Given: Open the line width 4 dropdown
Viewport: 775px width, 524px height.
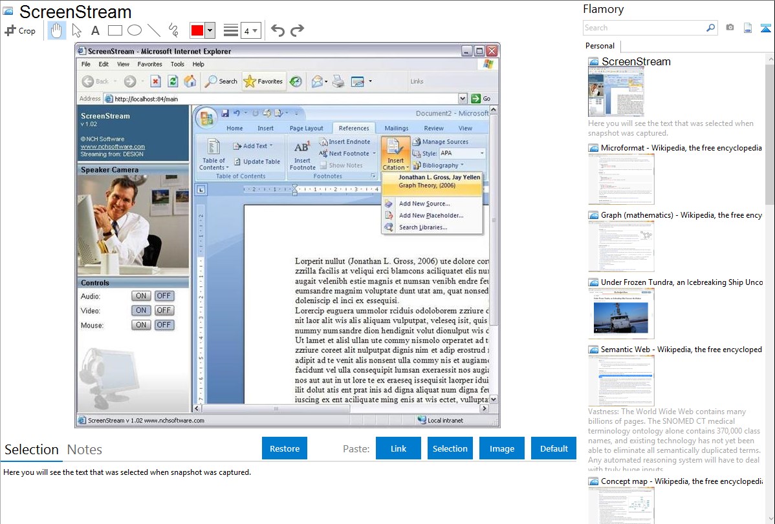Looking at the screenshot, I should [251, 31].
